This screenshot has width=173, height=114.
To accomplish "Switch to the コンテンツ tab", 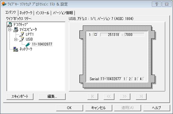I will 11,12.
